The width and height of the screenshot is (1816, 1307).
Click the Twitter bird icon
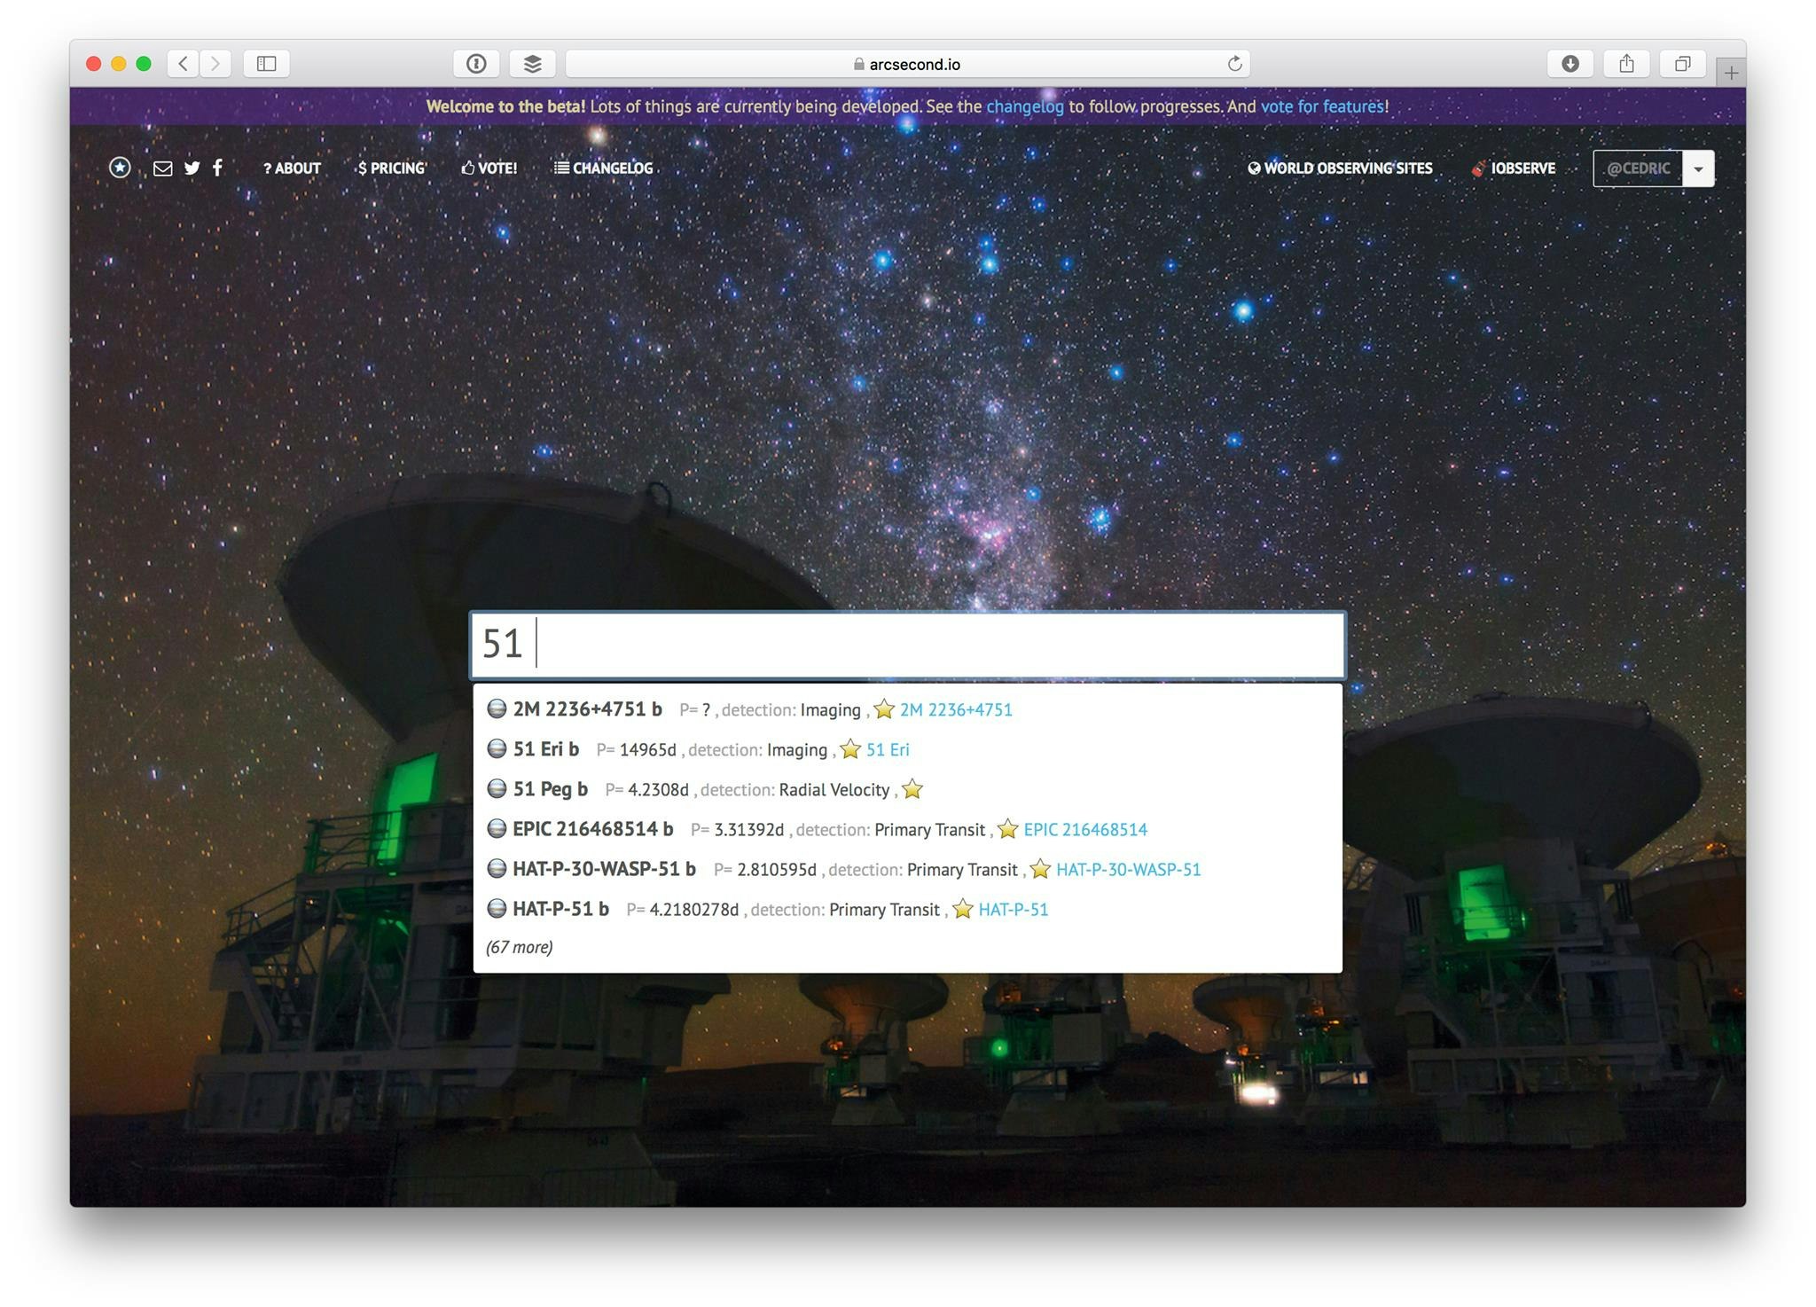192,168
